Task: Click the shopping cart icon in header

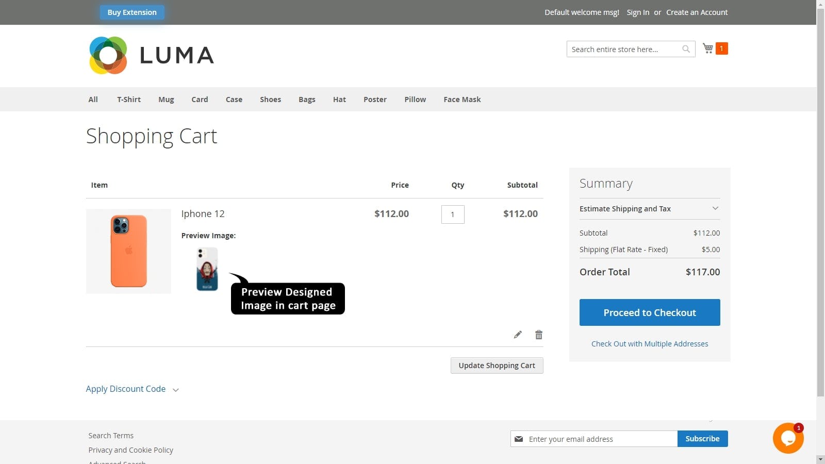Action: 708,48
